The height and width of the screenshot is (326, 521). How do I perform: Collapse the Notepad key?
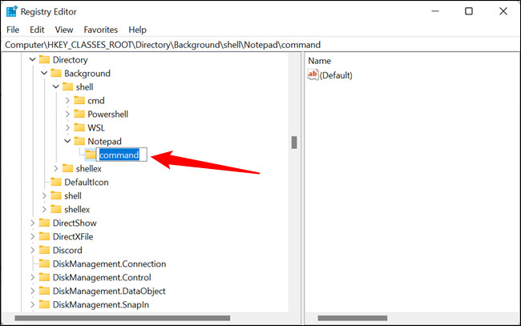[67, 142]
